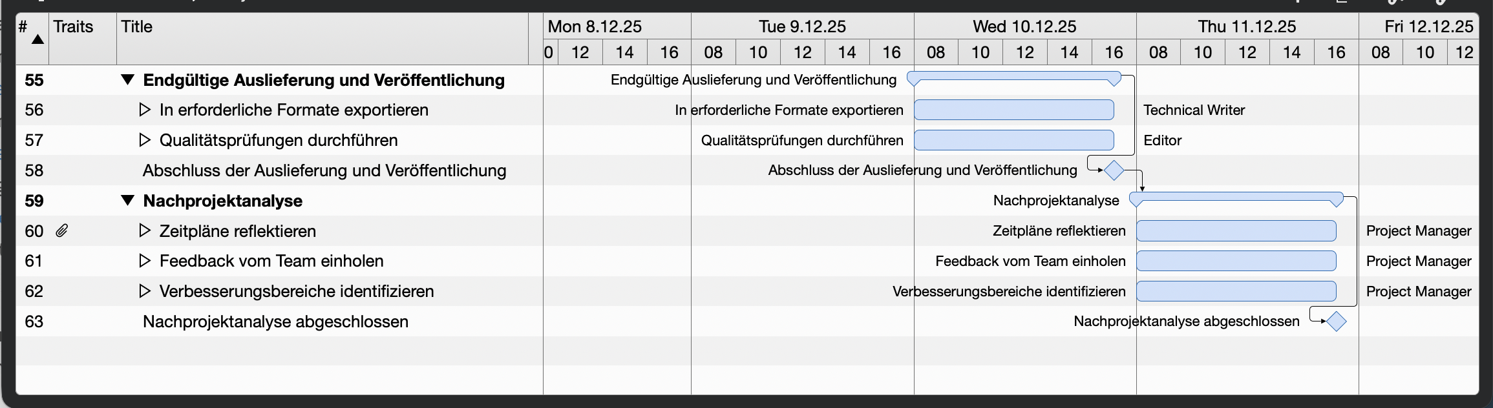Click the "Wed 10.12.25" date header
This screenshot has width=1493, height=408.
pos(1024,26)
